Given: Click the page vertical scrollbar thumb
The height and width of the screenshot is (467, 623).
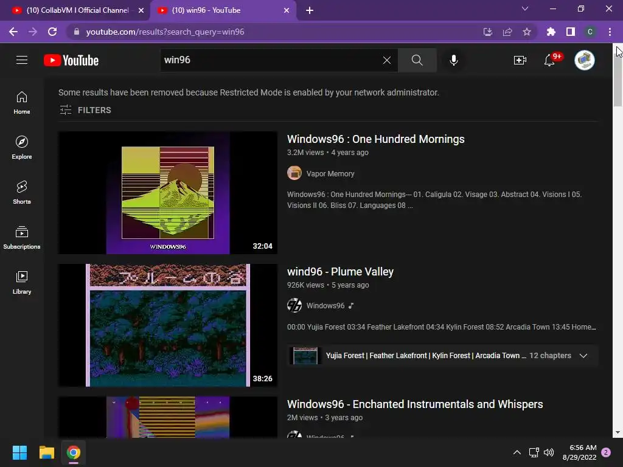Looking at the screenshot, I should [618, 80].
